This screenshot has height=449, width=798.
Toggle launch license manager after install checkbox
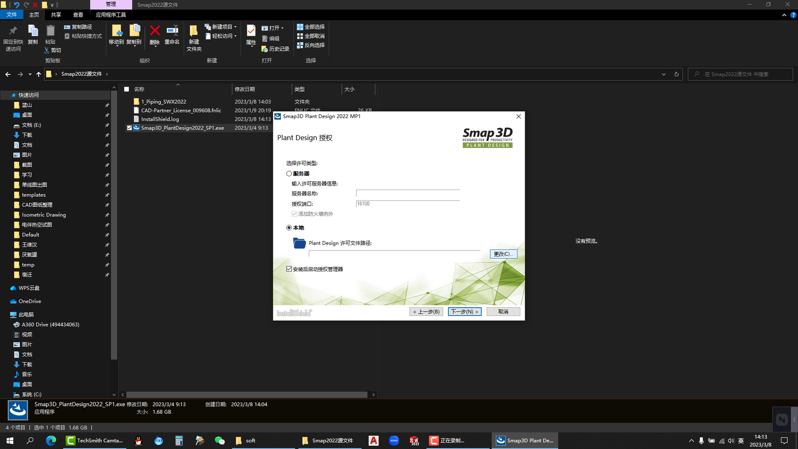289,269
